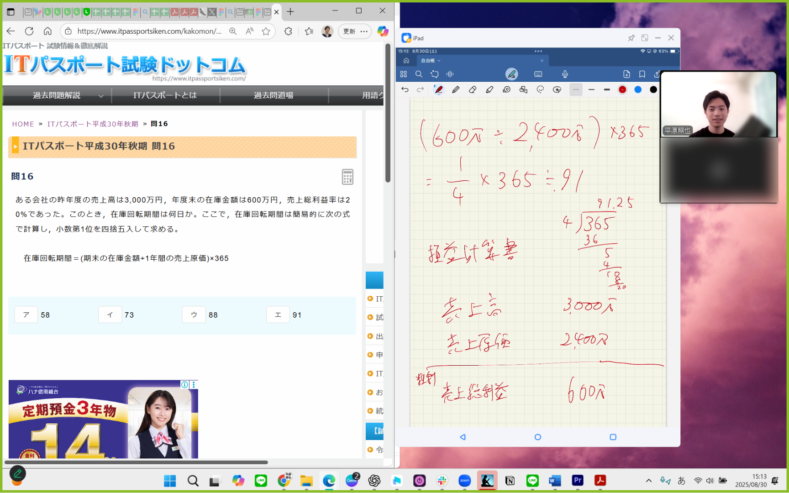Select the eraser tool in the note app
Screen dimensions: 789x493
tap(473, 89)
